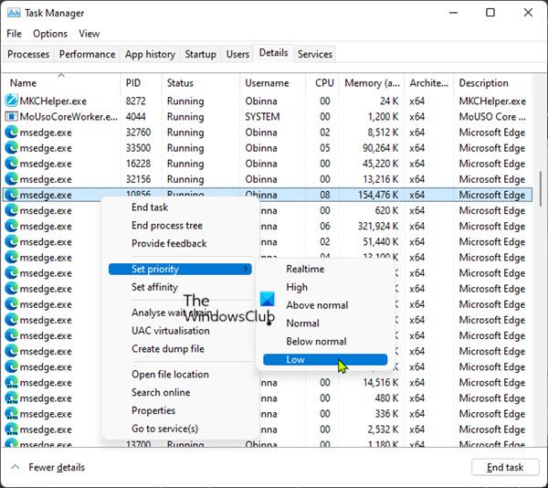
Task: Click Edge icon of PID 33500 row
Action: point(12,148)
